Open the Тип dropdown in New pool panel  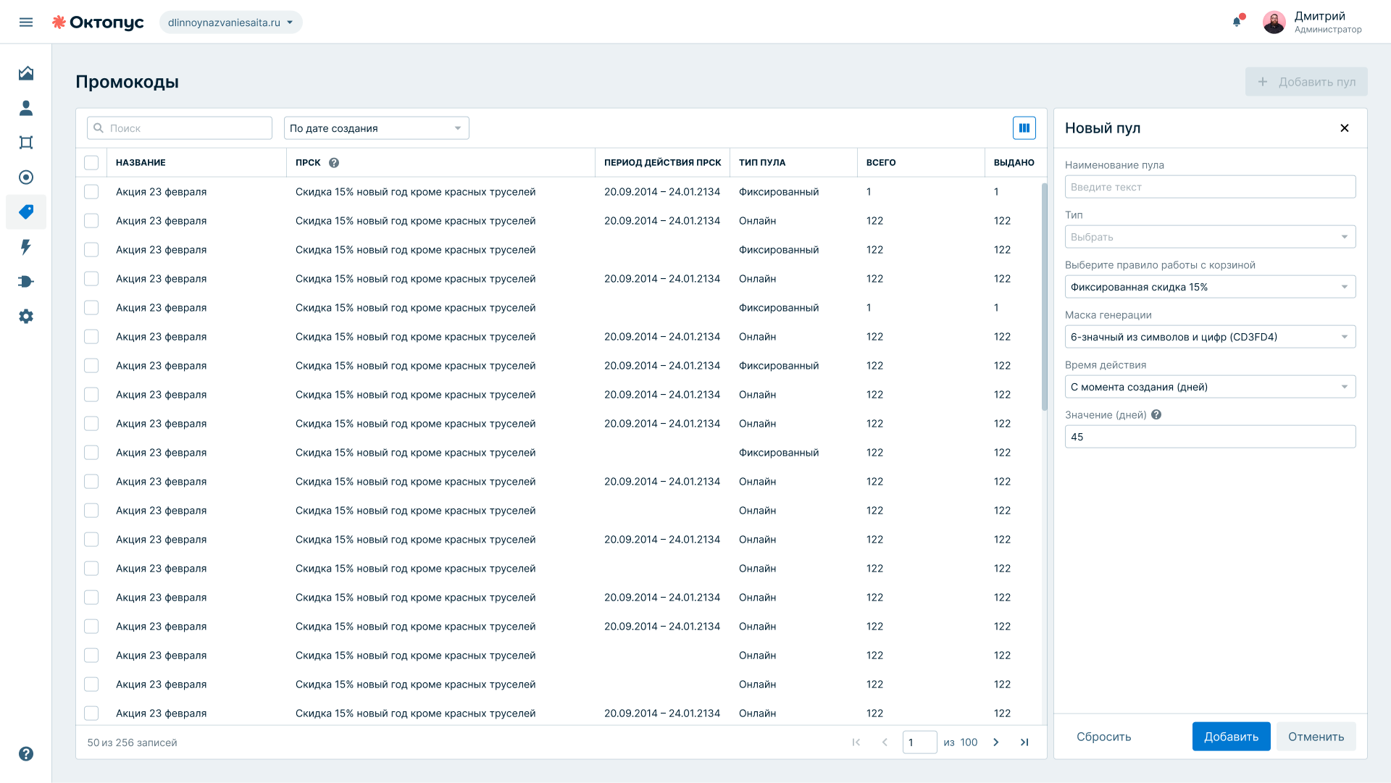[x=1211, y=237]
